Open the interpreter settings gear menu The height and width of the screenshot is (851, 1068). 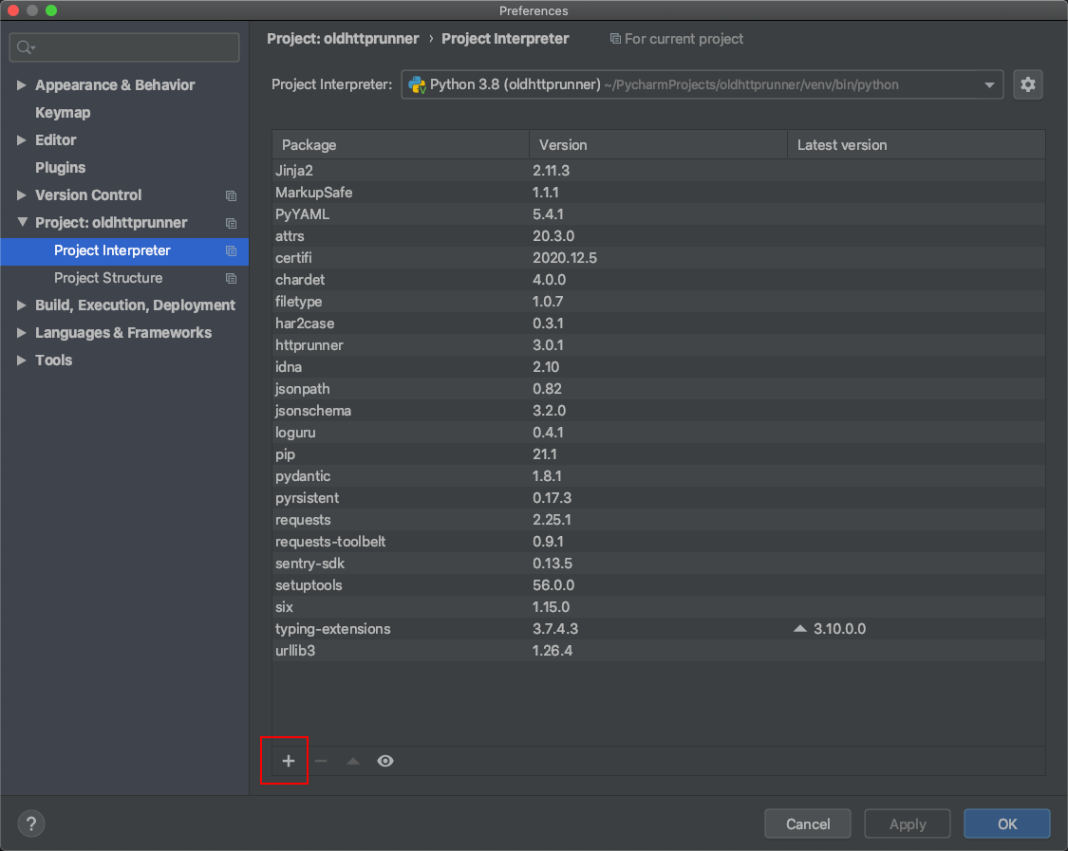click(1027, 84)
